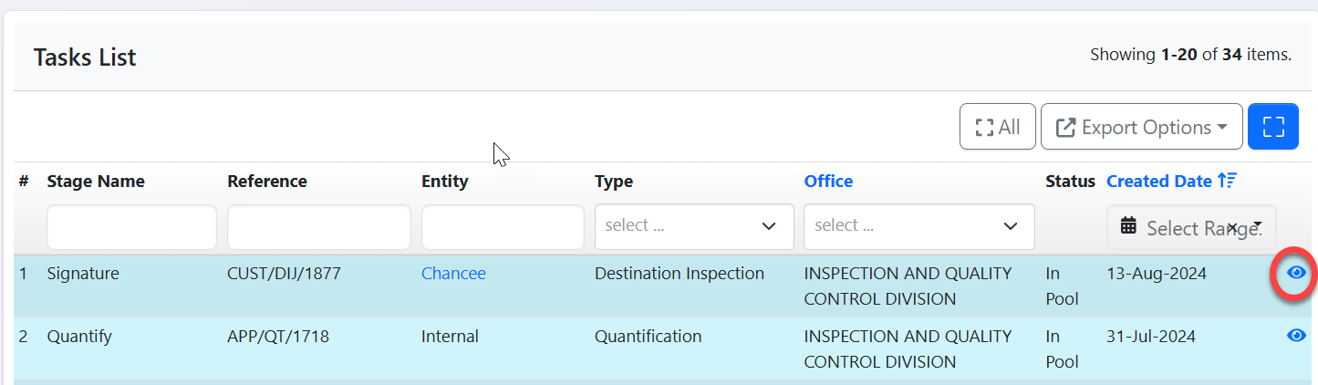Sort by the Created Date header
The height and width of the screenshot is (385, 1318).
1158,182
